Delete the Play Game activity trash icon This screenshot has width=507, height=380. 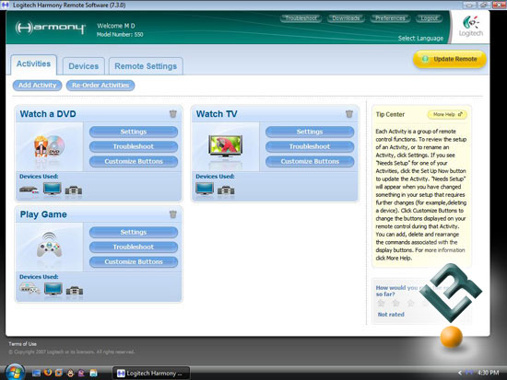coord(173,214)
